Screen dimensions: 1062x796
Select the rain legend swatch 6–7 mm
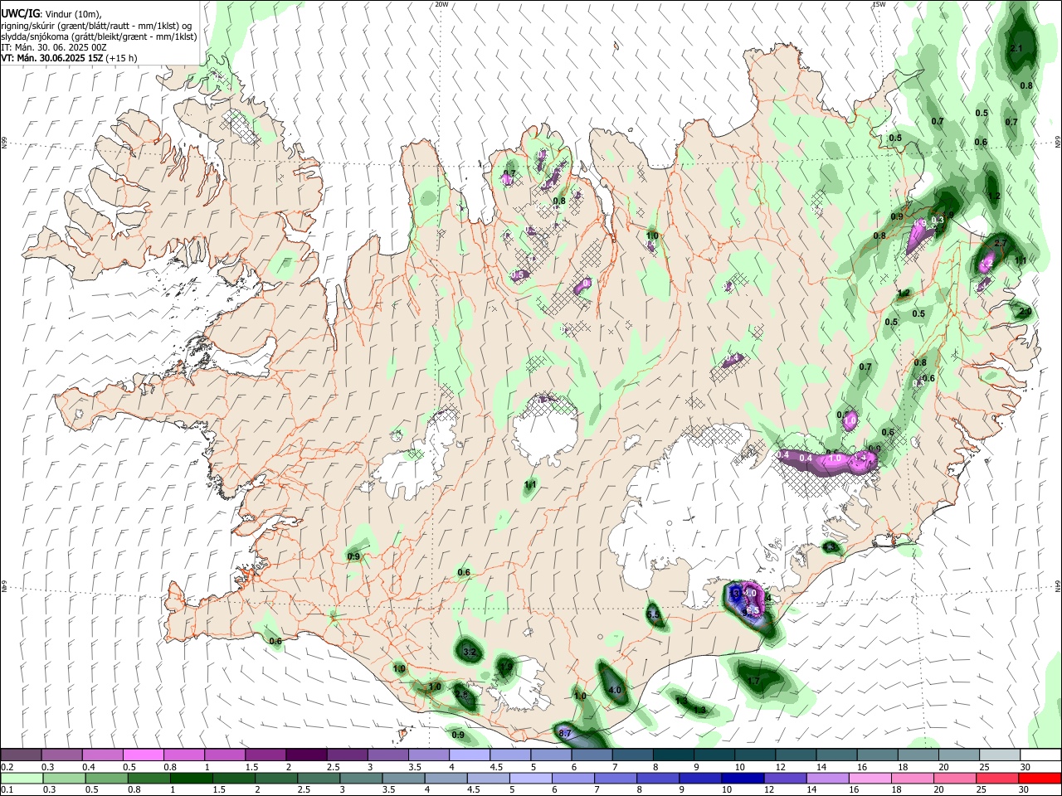tap(572, 778)
